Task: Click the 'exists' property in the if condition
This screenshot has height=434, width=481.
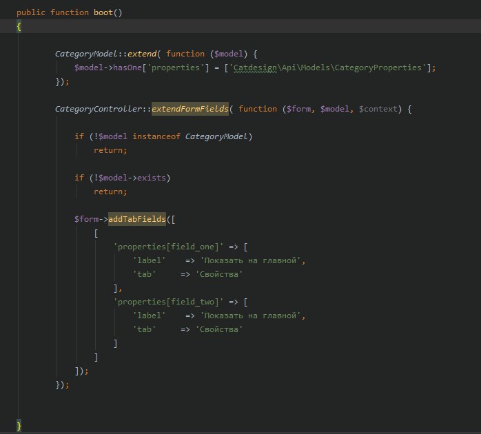Action: click(x=152, y=178)
